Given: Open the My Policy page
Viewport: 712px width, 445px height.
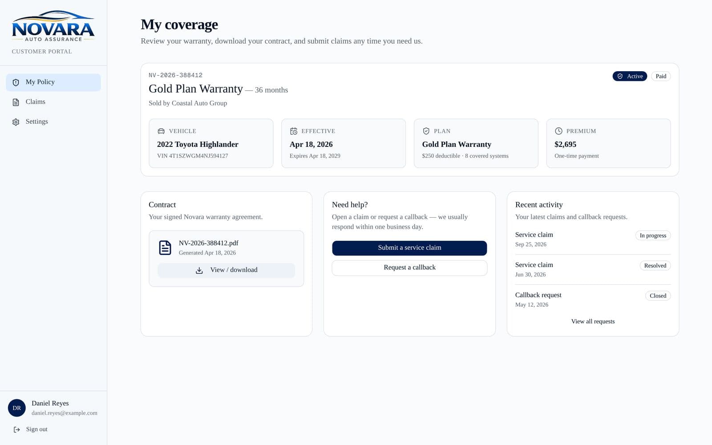Looking at the screenshot, I should (x=53, y=82).
